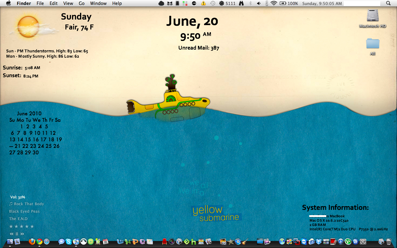Open iChat from the dock
This screenshot has width=397, height=248.
point(61,241)
